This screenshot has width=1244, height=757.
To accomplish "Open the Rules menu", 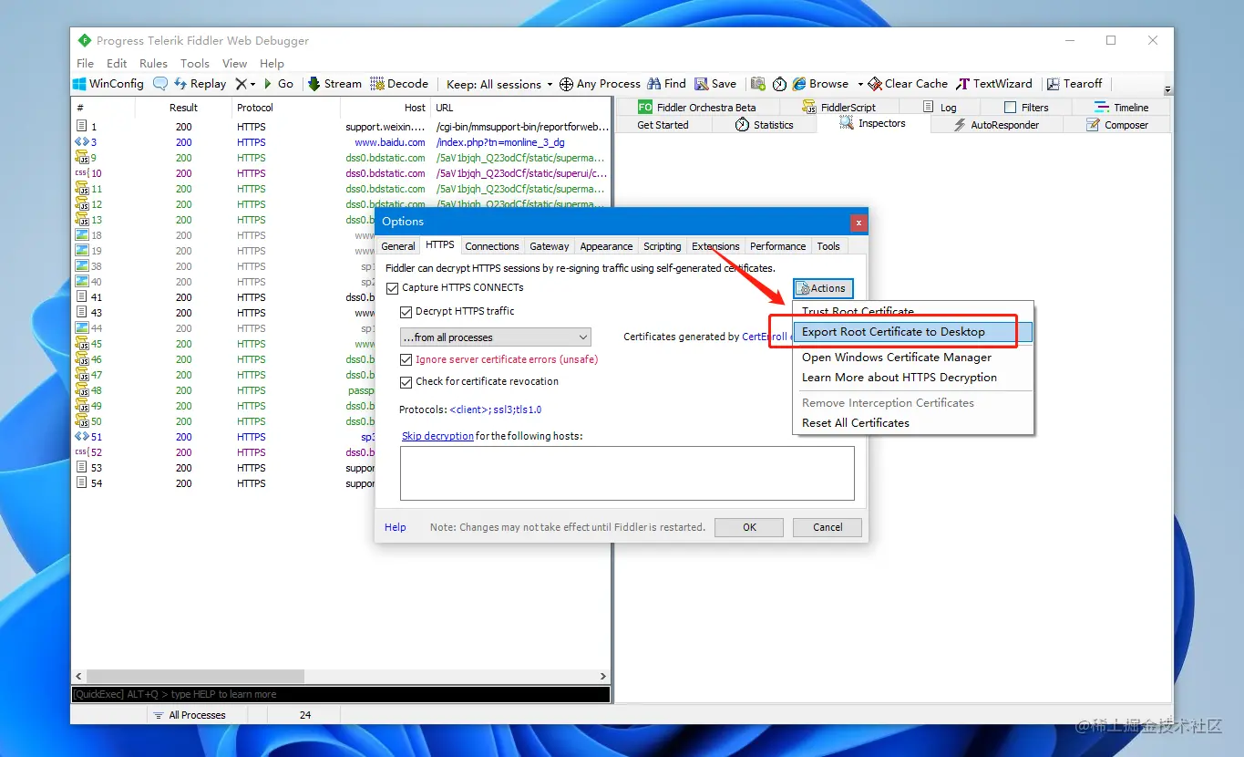I will point(153,63).
